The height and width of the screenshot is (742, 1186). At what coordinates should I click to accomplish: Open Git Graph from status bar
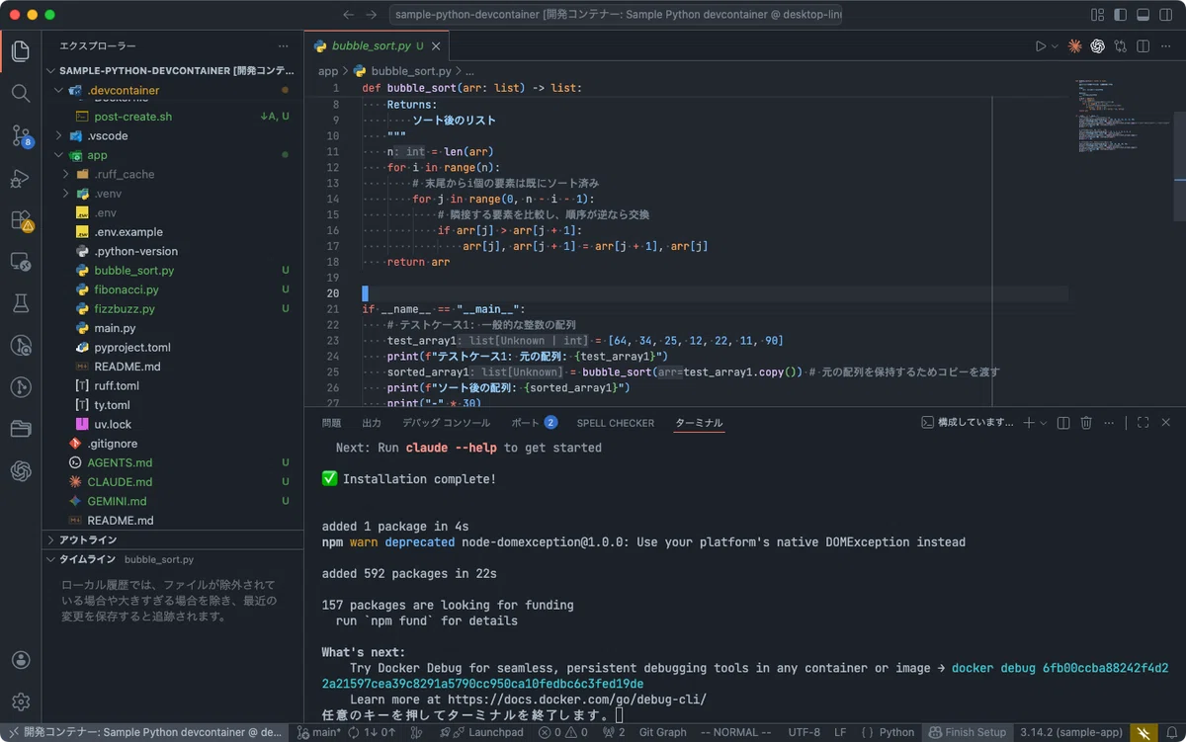click(662, 732)
